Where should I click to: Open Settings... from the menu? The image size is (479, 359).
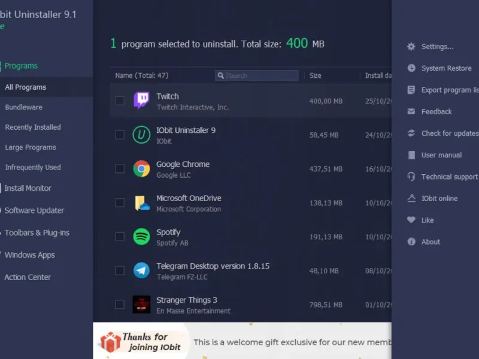pyautogui.click(x=438, y=47)
